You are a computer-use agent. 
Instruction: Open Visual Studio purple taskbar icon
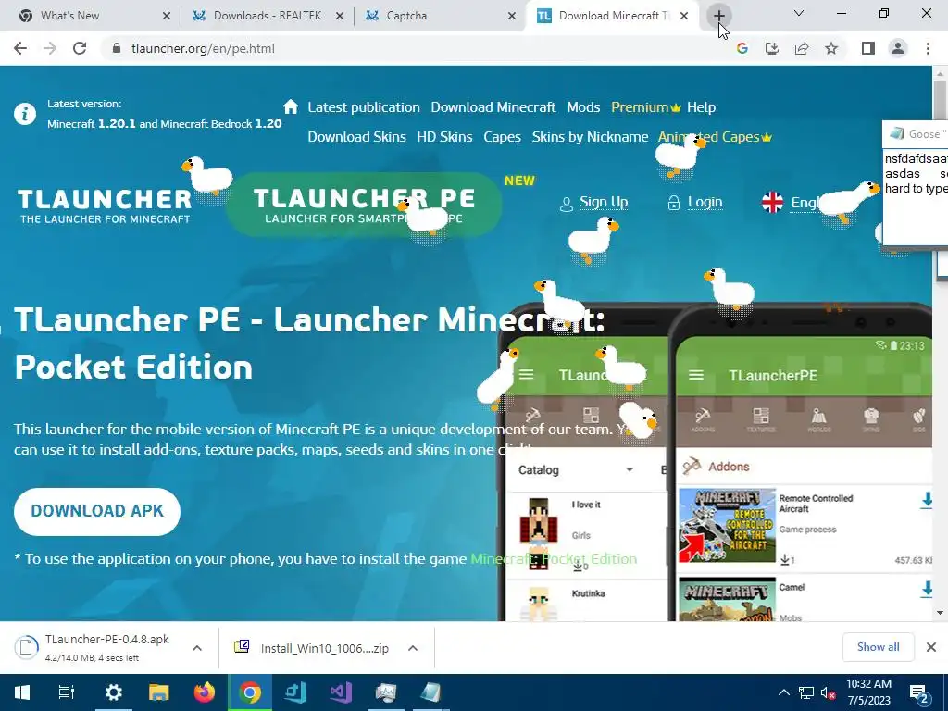tap(341, 692)
